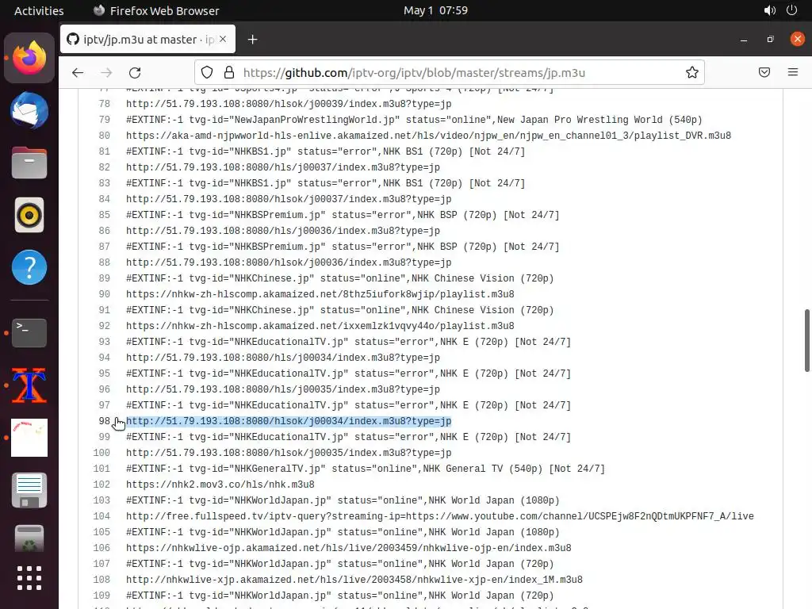Click the NHK Chinese Vision line 89
The width and height of the screenshot is (812, 609).
[x=339, y=278]
